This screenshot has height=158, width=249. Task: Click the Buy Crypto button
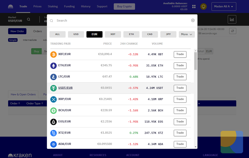(124, 7)
